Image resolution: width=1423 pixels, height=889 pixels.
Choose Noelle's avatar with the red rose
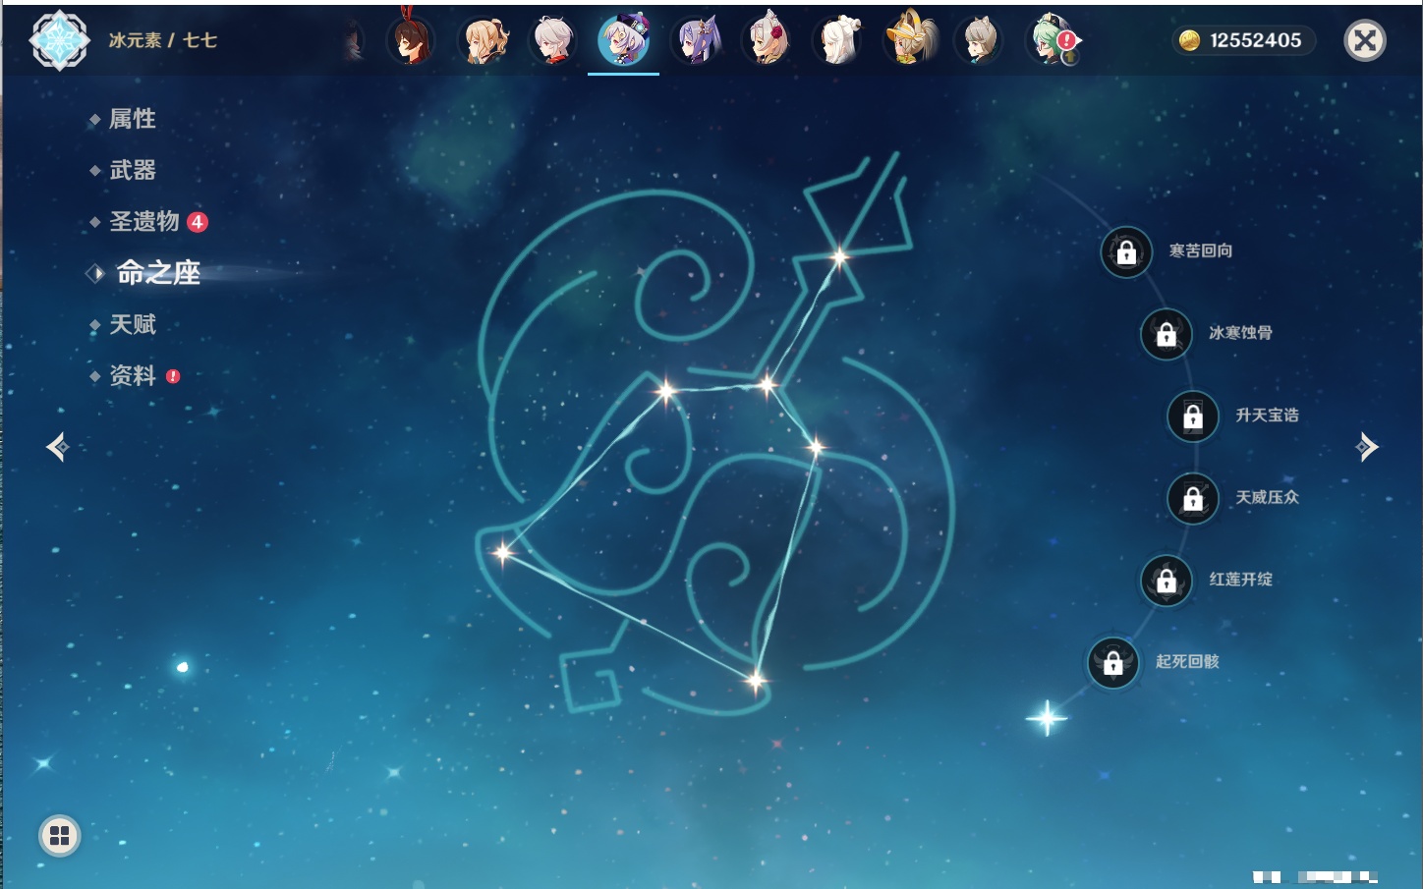point(768,41)
